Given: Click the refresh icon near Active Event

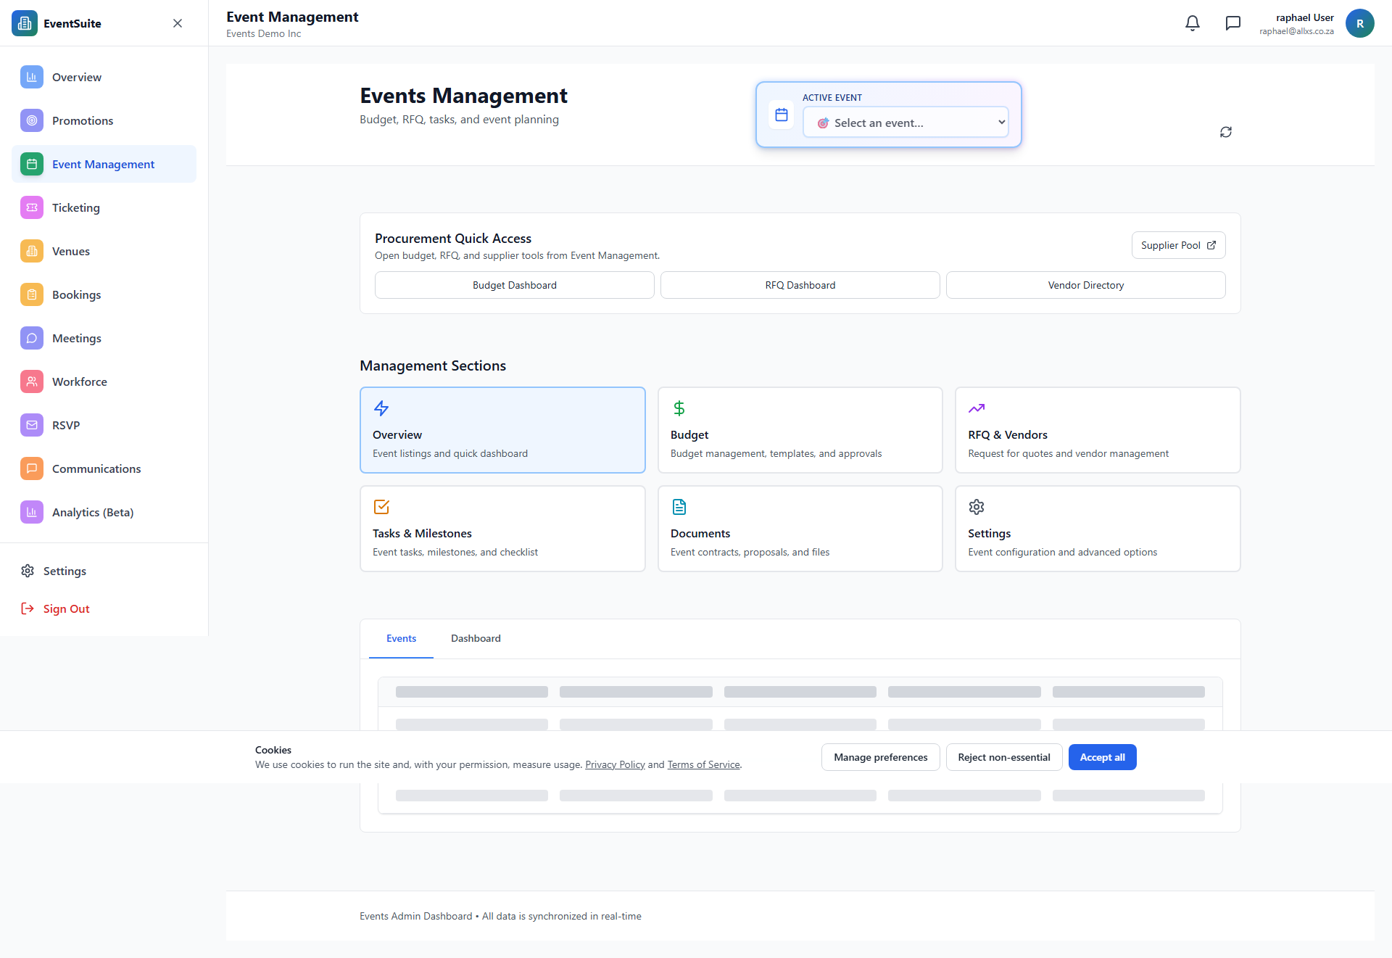Looking at the screenshot, I should (1225, 132).
